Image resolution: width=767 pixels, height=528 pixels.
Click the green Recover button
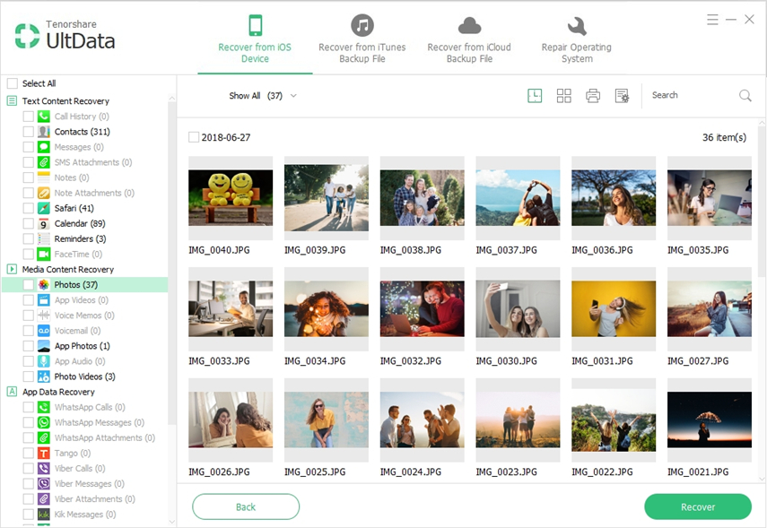(x=698, y=507)
